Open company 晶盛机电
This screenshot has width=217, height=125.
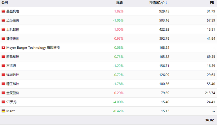13,11
